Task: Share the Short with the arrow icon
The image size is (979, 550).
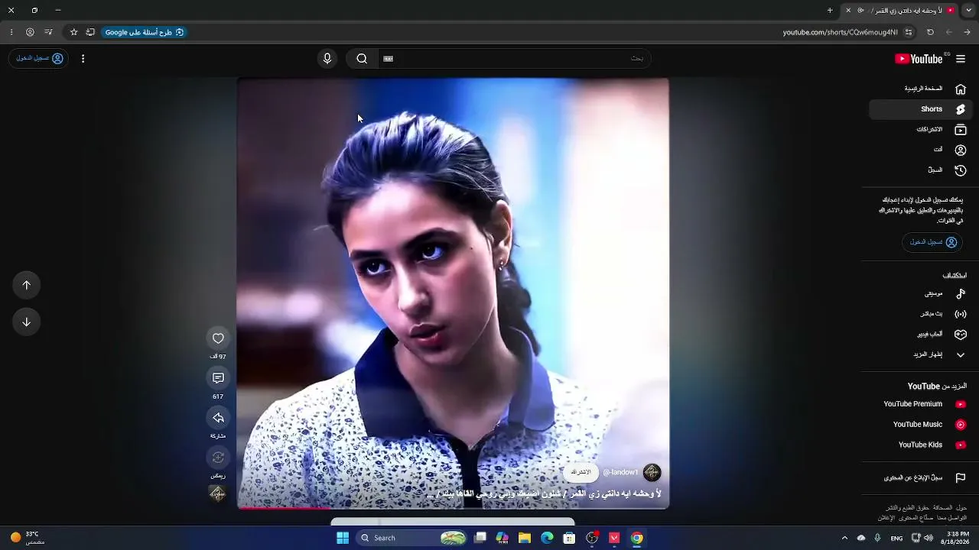Action: pyautogui.click(x=218, y=418)
